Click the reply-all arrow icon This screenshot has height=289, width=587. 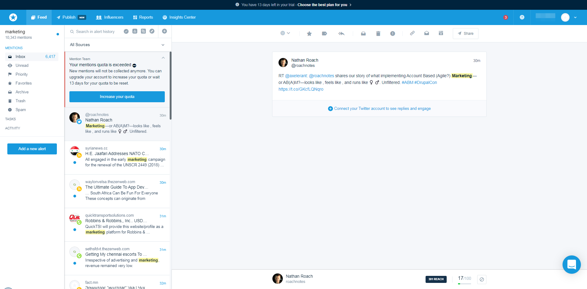pos(341,34)
